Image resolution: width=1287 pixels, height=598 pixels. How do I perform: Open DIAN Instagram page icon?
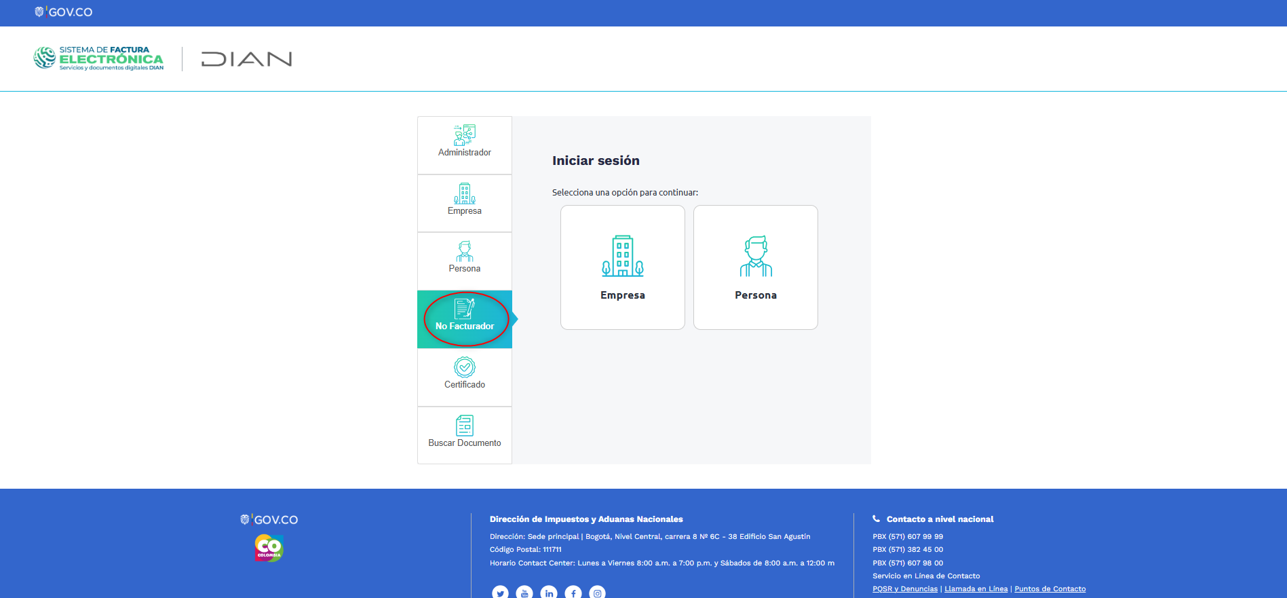(x=597, y=593)
